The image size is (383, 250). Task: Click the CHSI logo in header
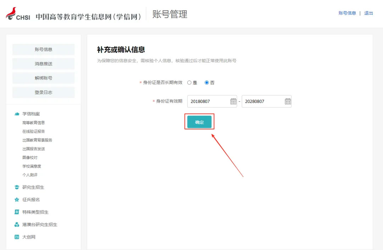[x=18, y=14]
